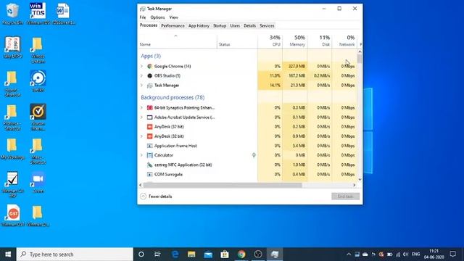Open the volume control in system tray

pyautogui.click(x=405, y=254)
